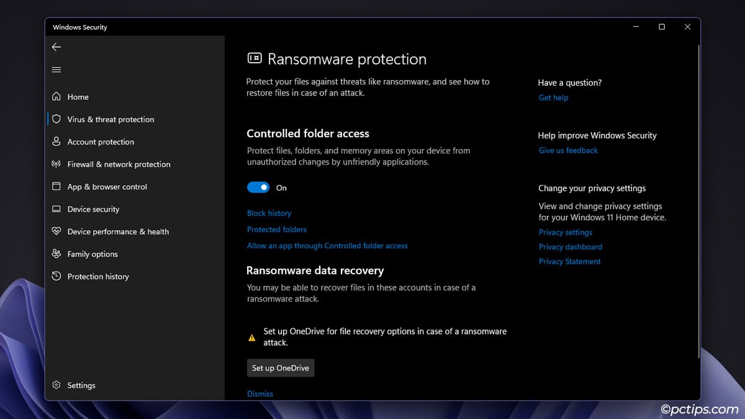Open the Privacy dashboard link
Image resolution: width=745 pixels, height=419 pixels.
(571, 246)
